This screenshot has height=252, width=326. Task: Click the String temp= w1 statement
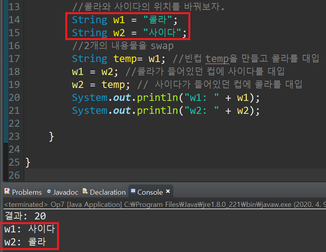tap(118, 59)
